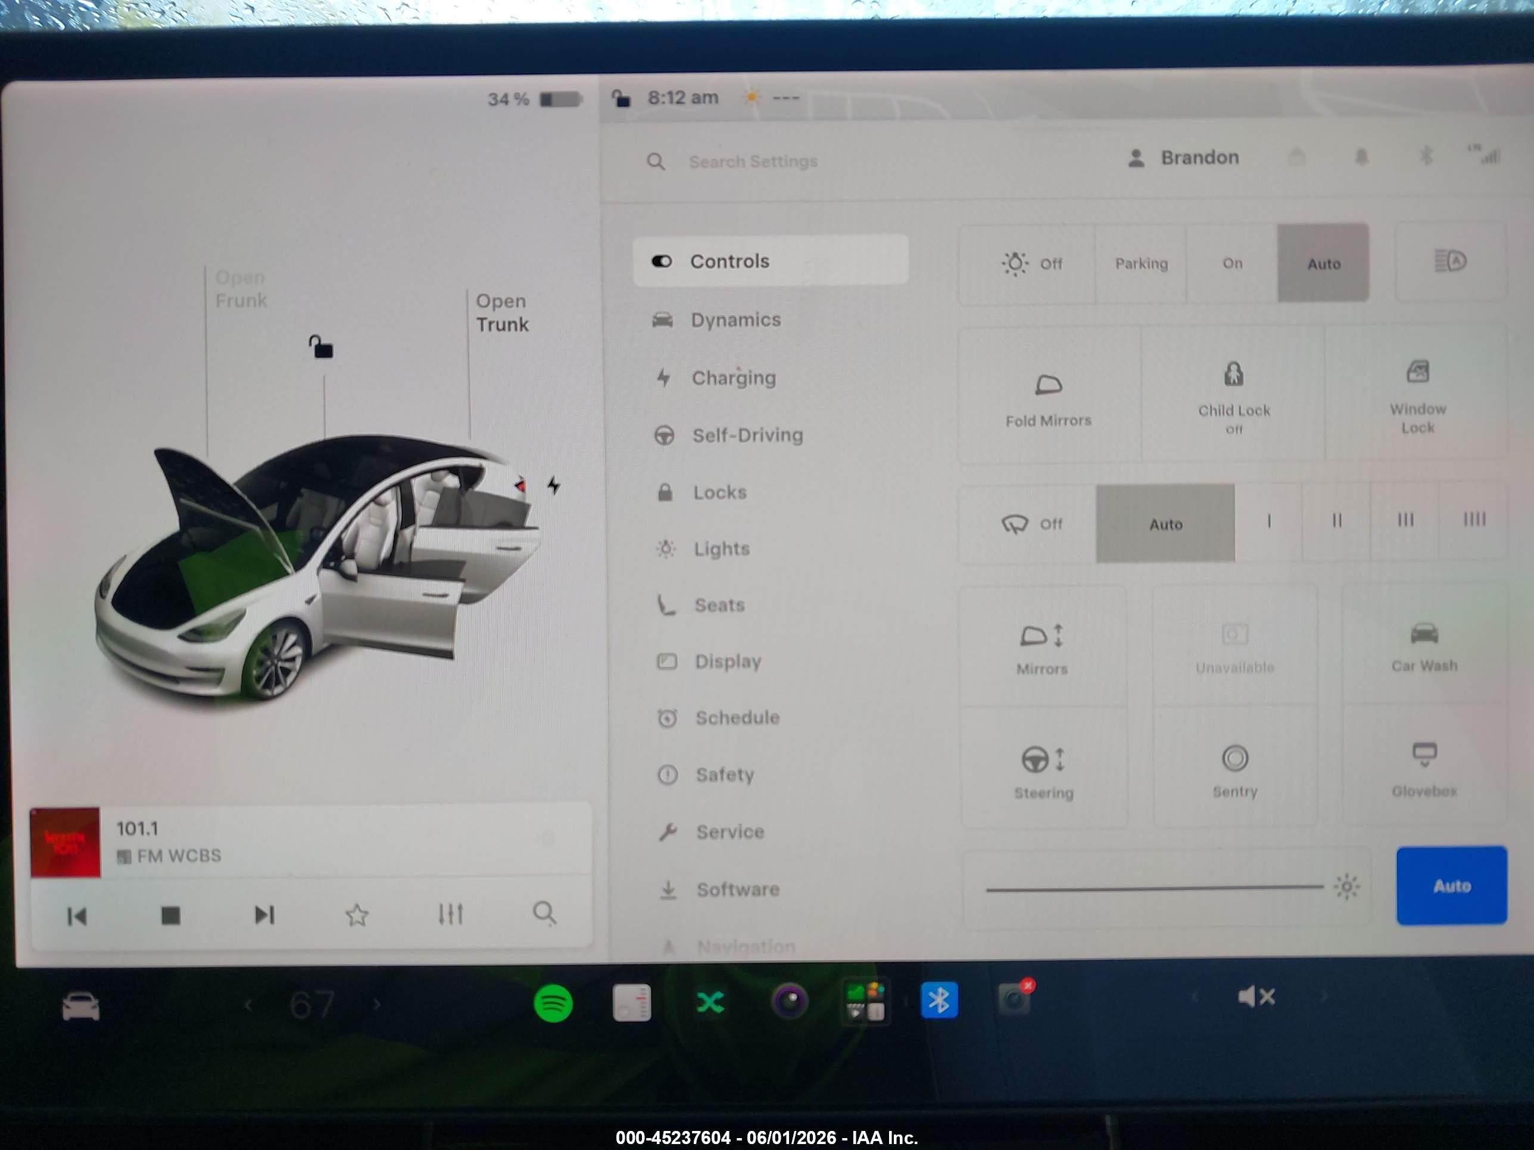The image size is (1534, 1150).
Task: Decrease temperature with the left chevron
Action: click(248, 1004)
